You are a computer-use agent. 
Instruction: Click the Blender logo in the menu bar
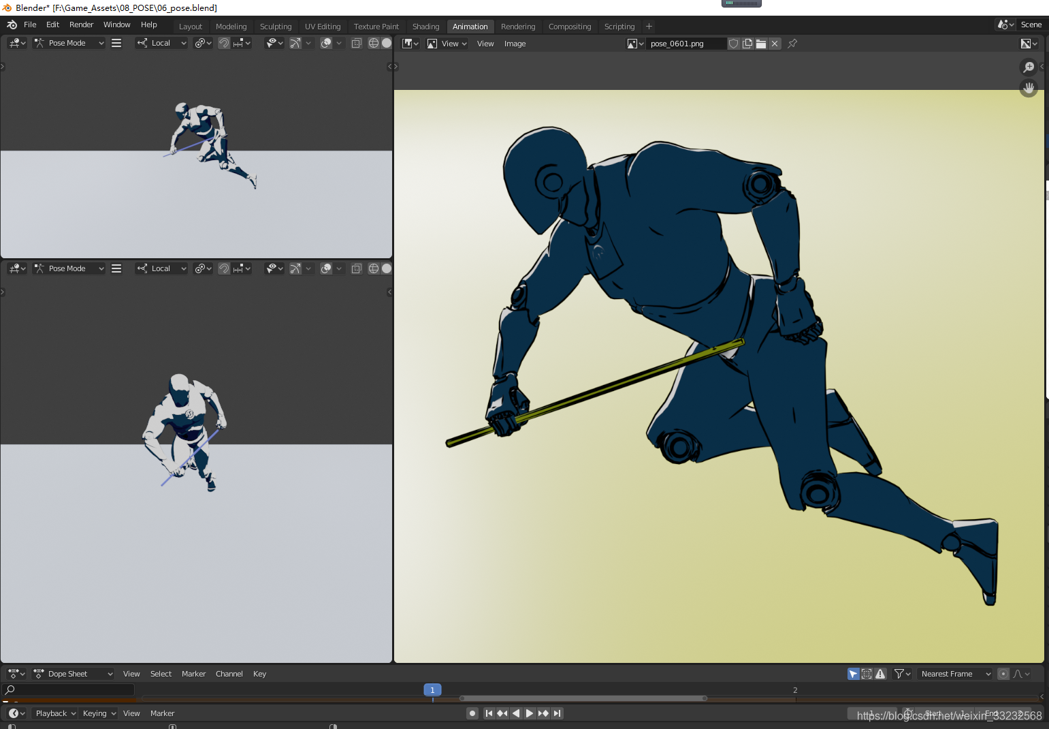12,25
